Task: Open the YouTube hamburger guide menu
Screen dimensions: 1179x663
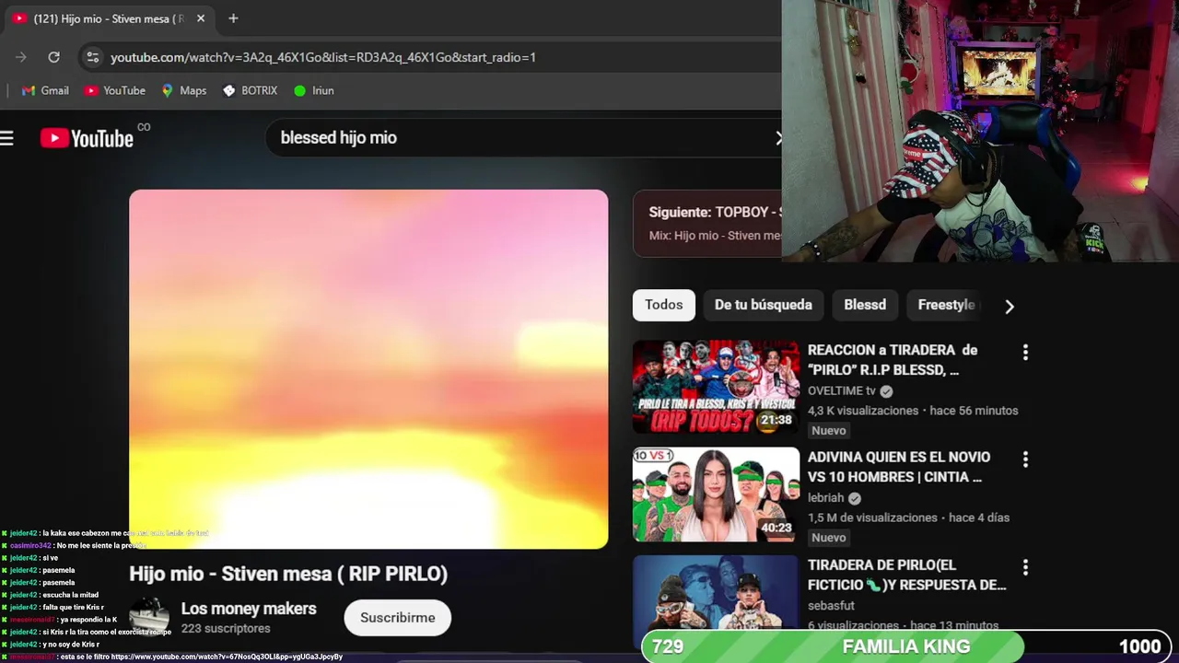Action: 7,139
